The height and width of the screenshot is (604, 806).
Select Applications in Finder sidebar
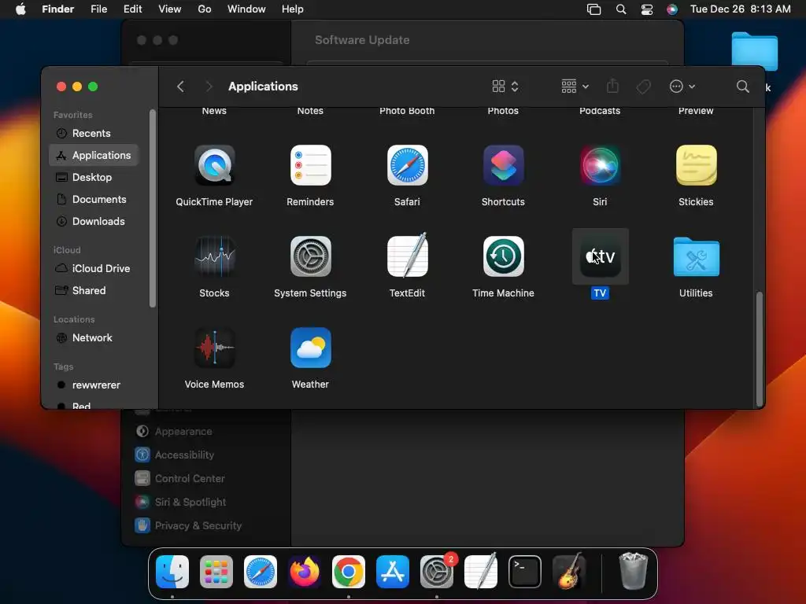94,155
